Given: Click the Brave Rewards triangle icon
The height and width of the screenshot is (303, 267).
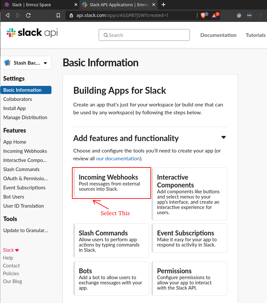Looking at the screenshot, I should [x=214, y=15].
